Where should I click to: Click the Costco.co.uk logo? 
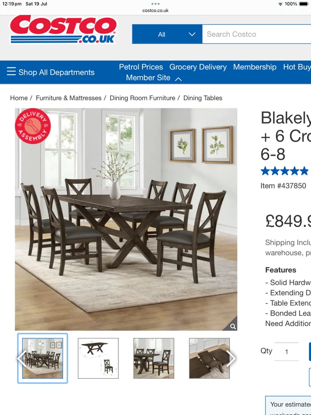pyautogui.click(x=63, y=29)
